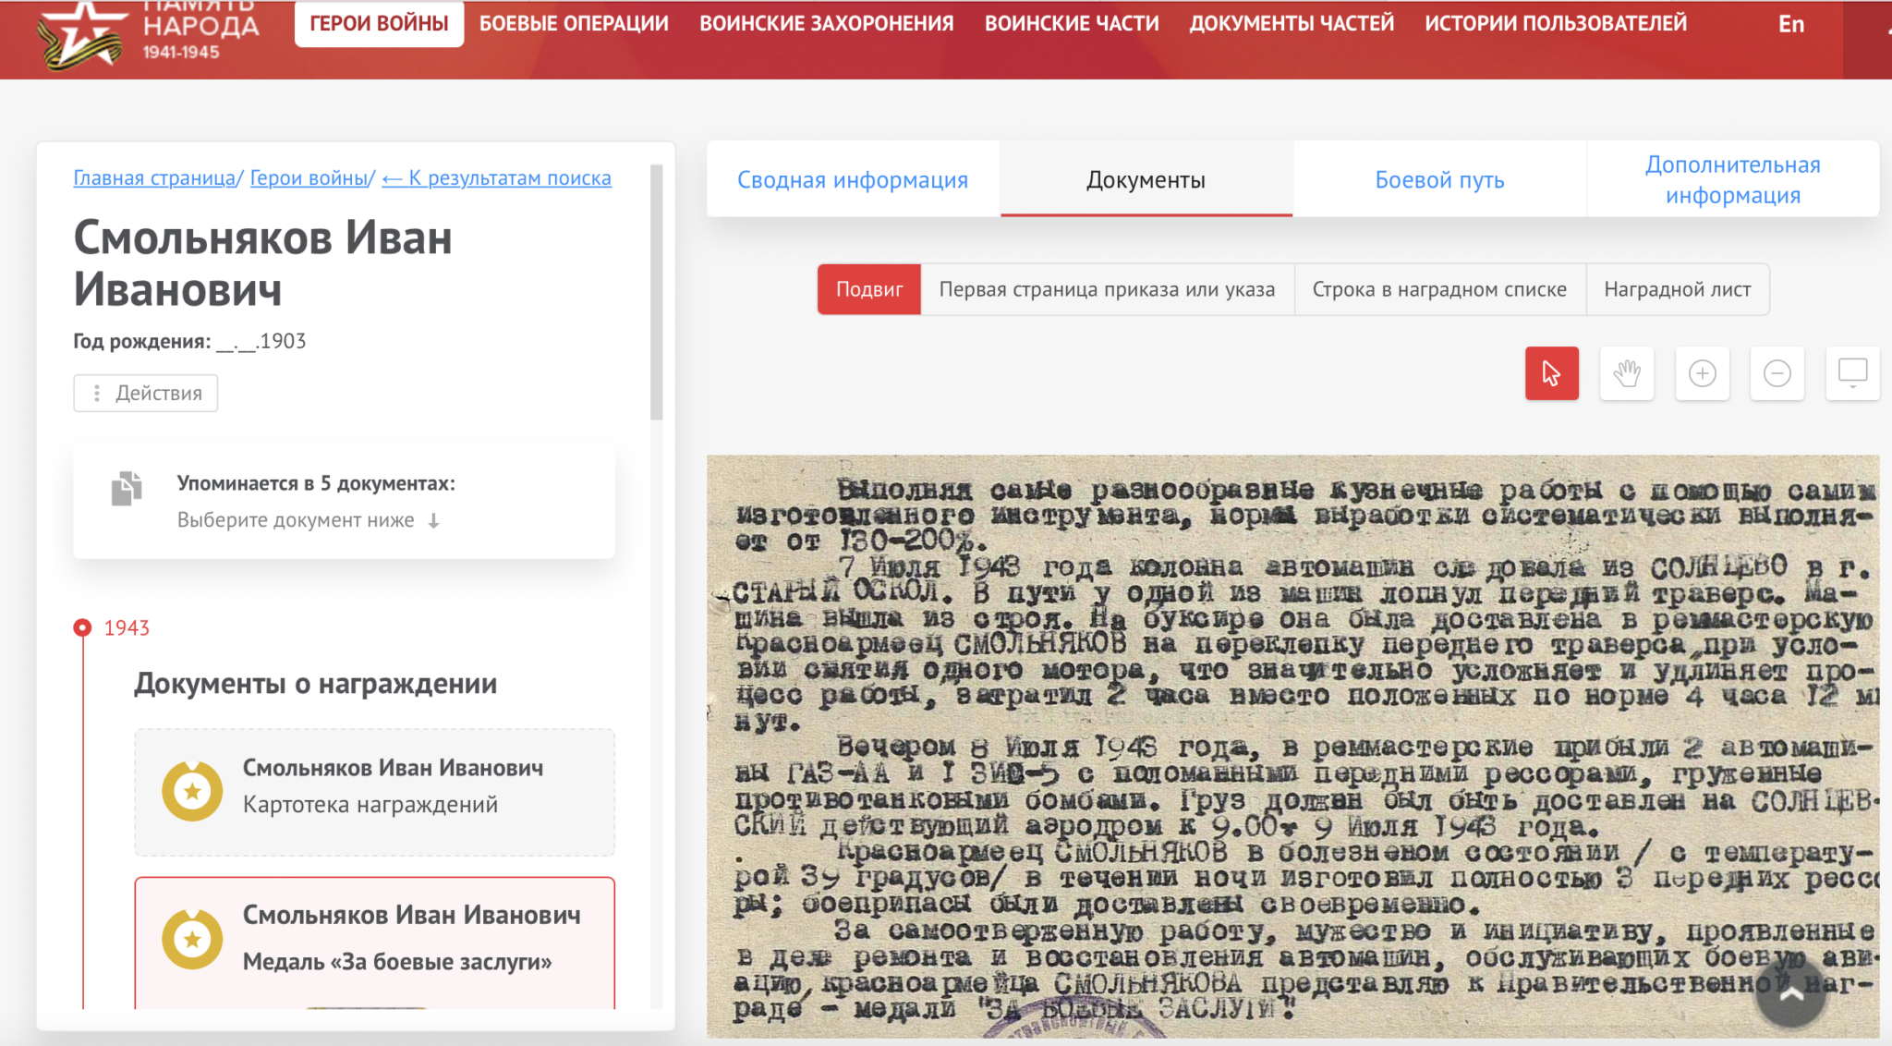The image size is (1892, 1046).
Task: Select Наградной лист view option
Action: (1677, 289)
